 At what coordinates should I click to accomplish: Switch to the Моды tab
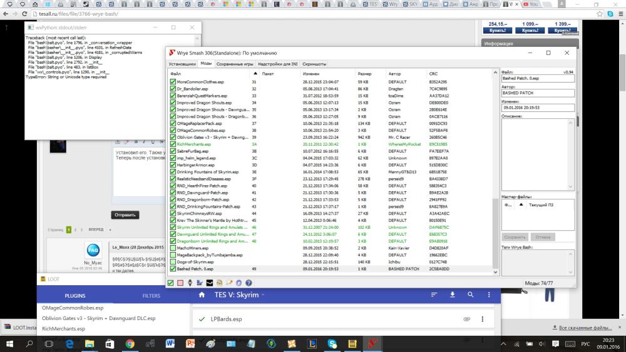point(206,64)
